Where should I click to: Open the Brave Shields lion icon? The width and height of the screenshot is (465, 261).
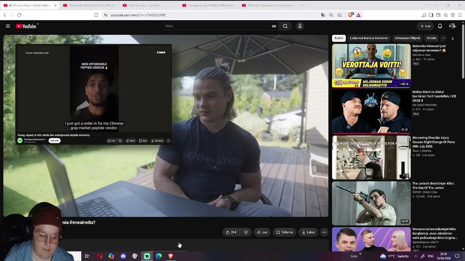coord(351,15)
